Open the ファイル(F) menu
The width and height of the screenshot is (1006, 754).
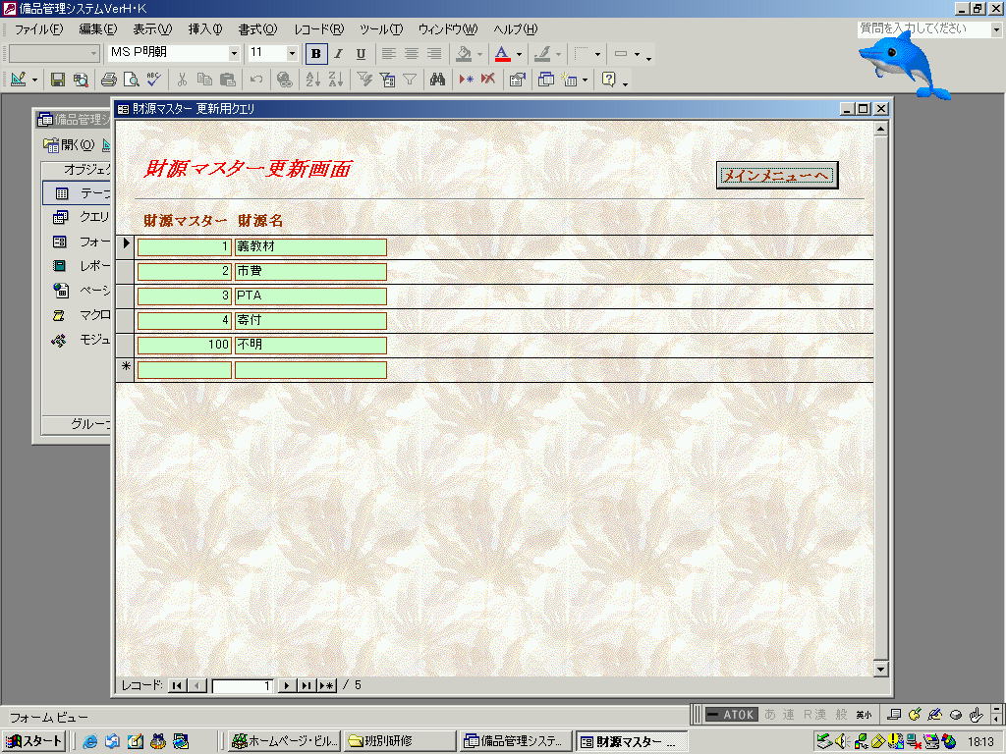(x=38, y=29)
